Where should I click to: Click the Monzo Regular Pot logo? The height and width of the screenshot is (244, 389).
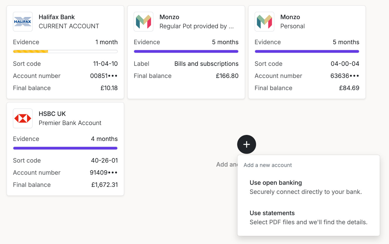coord(144,22)
